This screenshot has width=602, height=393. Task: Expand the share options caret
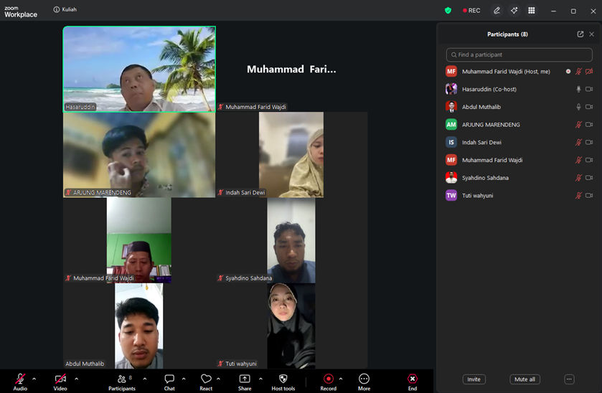260,379
